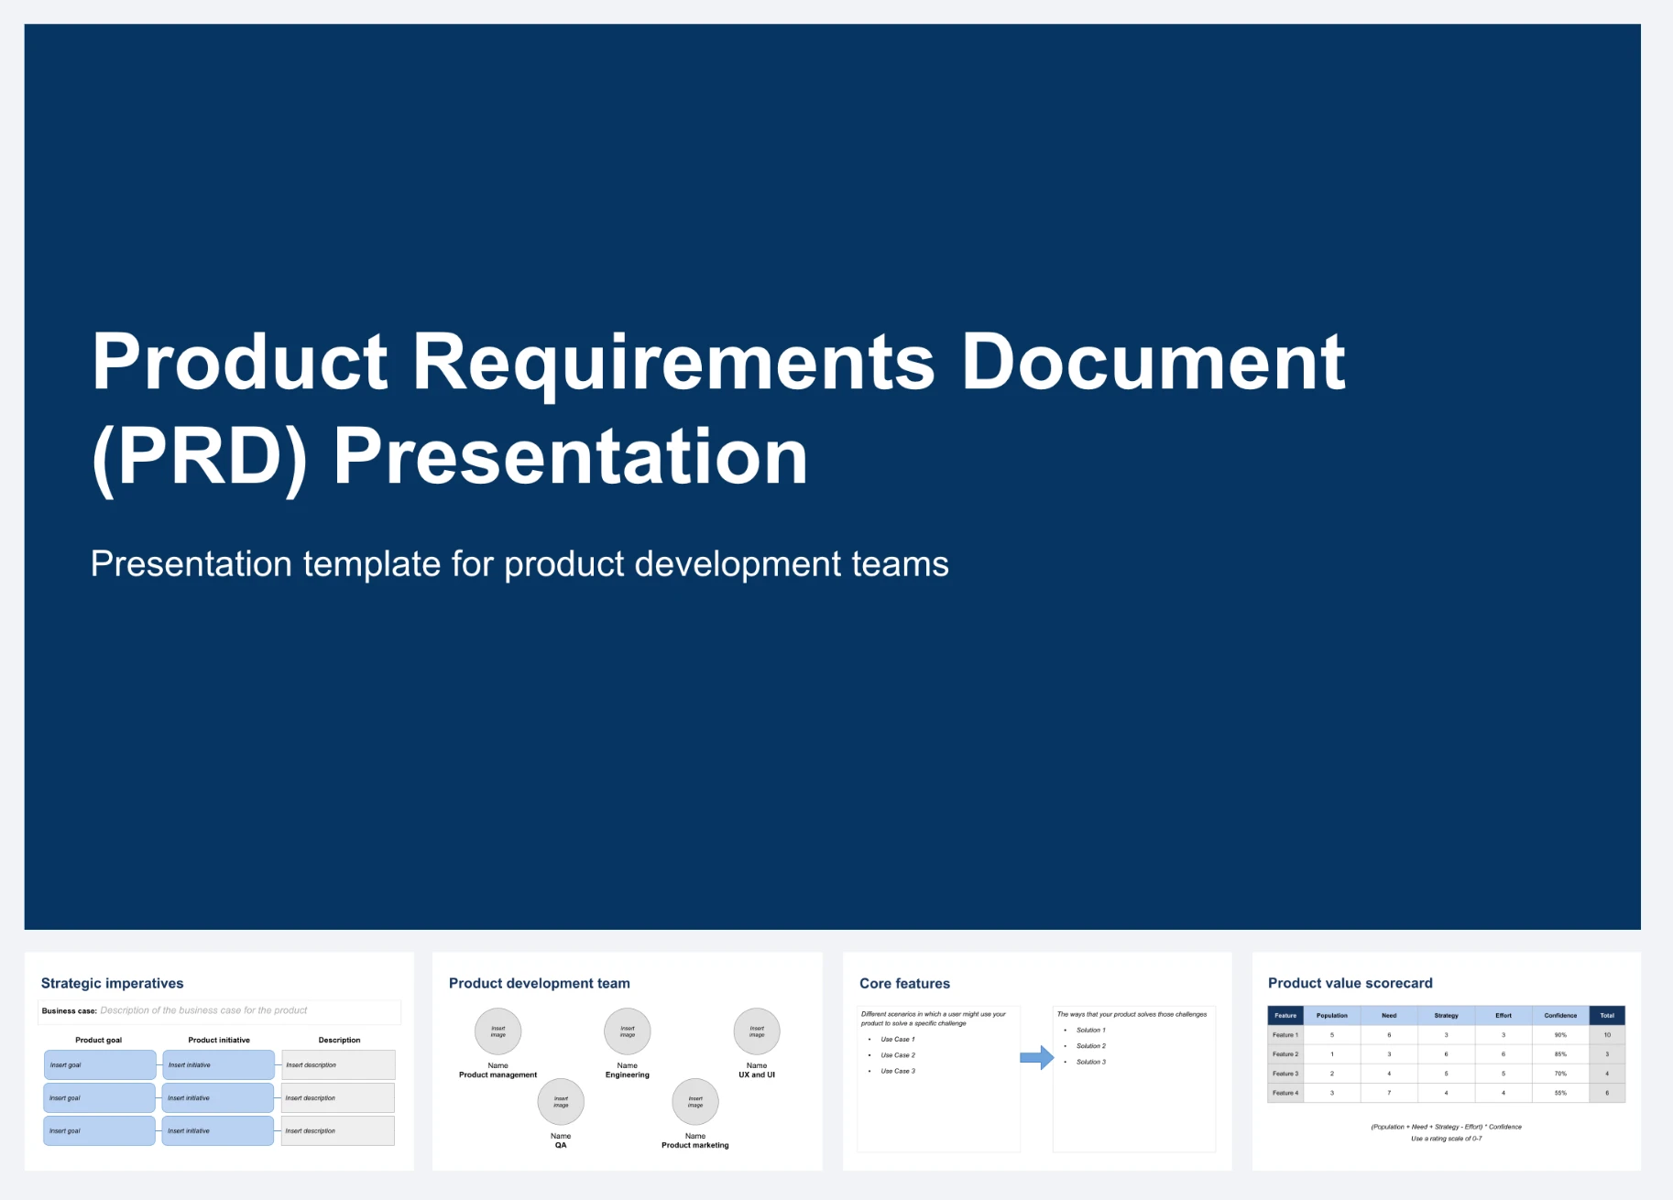1673x1200 pixels.
Task: Click the Total header in scorecard table
Action: click(x=1607, y=1015)
